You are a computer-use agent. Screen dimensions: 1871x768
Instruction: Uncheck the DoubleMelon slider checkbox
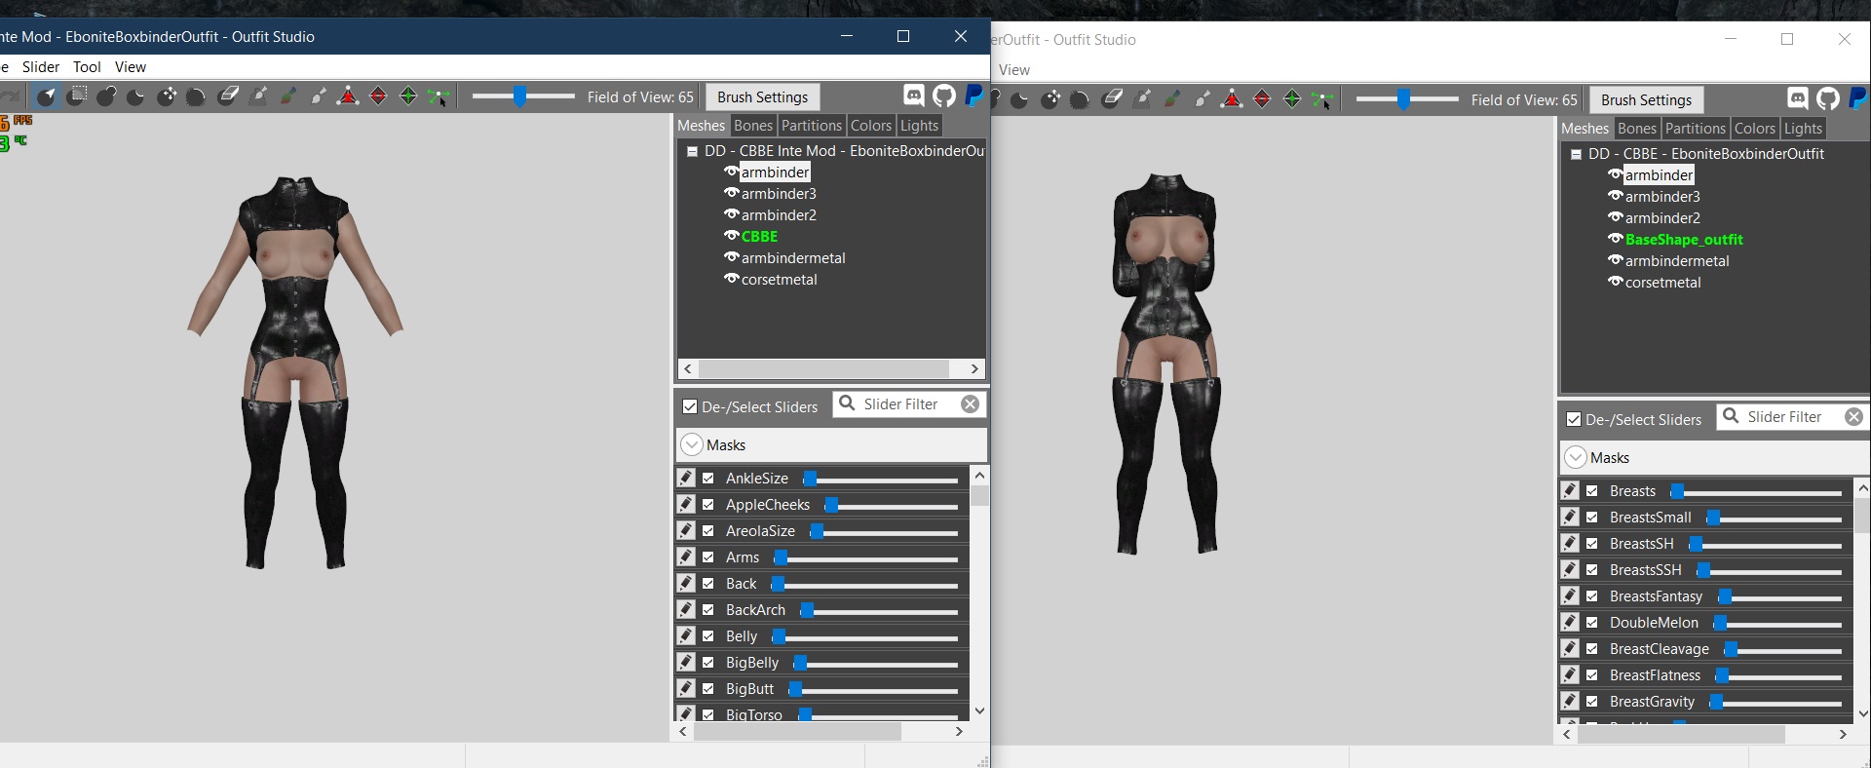click(1592, 622)
